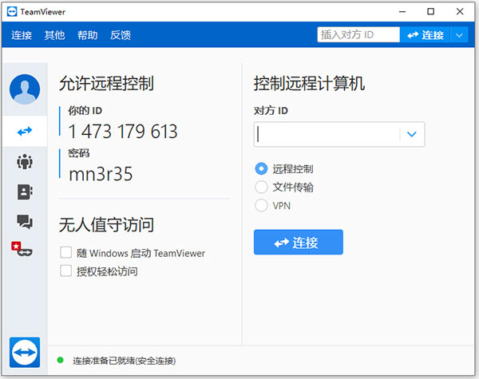
Task: Open the user profile avatar
Action: coord(25,89)
